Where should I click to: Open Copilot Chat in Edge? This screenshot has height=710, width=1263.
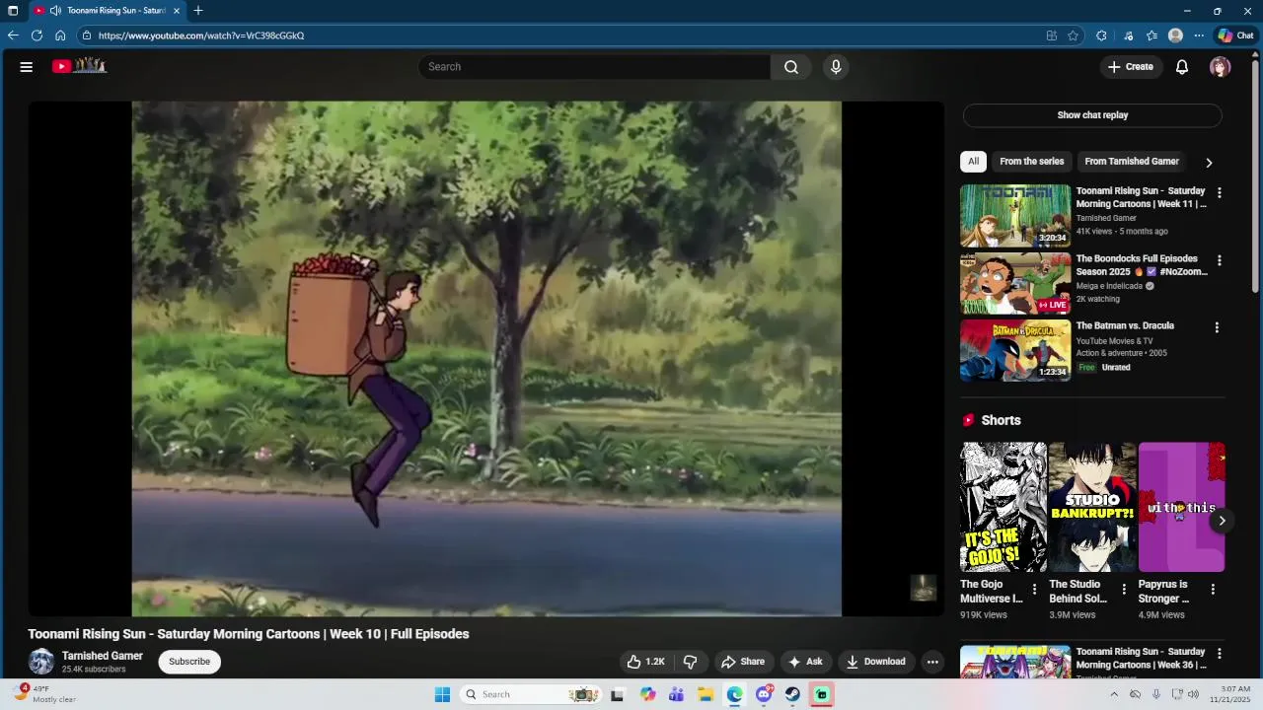(1235, 35)
